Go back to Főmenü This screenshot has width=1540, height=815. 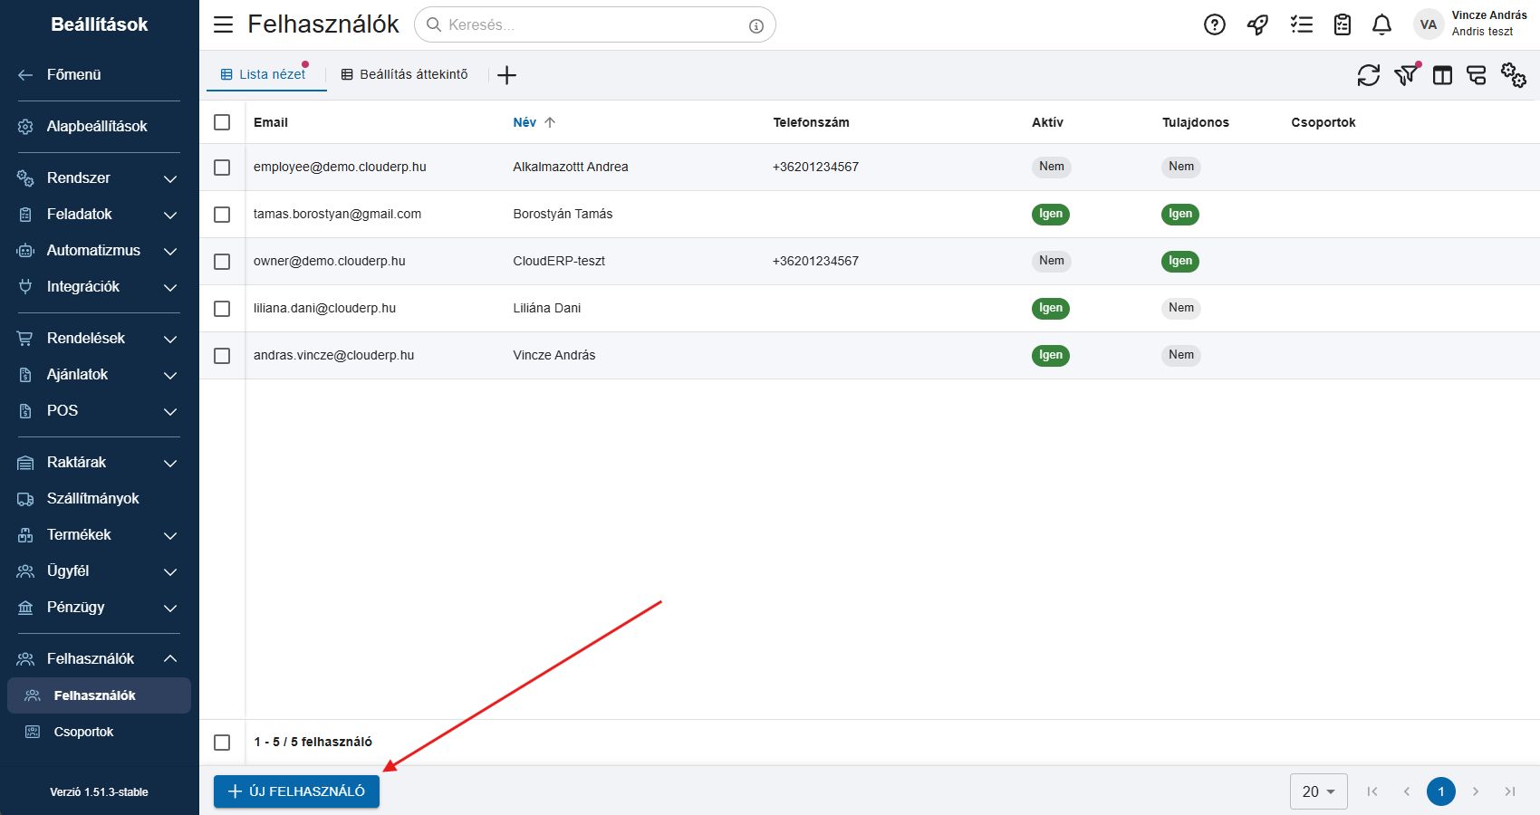coord(73,74)
